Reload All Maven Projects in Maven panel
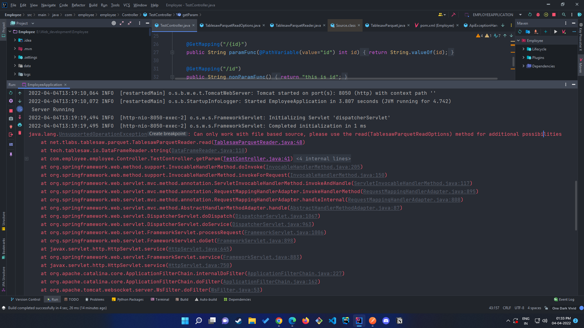 click(x=520, y=32)
